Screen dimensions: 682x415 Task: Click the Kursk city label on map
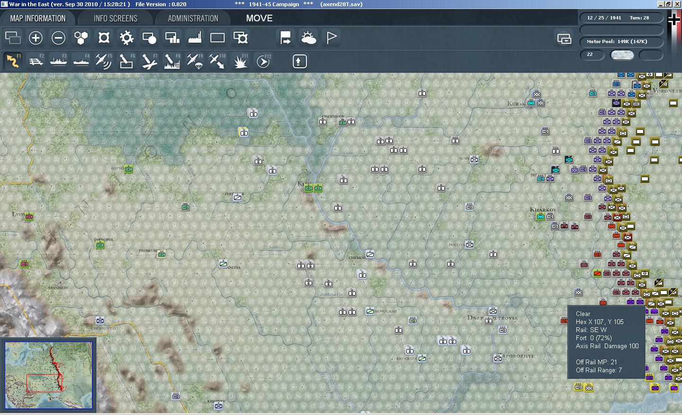516,103
